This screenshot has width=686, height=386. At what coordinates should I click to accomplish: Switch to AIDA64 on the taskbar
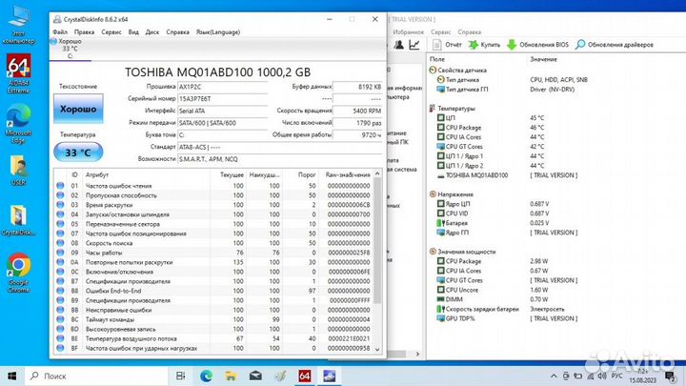pyautogui.click(x=305, y=376)
